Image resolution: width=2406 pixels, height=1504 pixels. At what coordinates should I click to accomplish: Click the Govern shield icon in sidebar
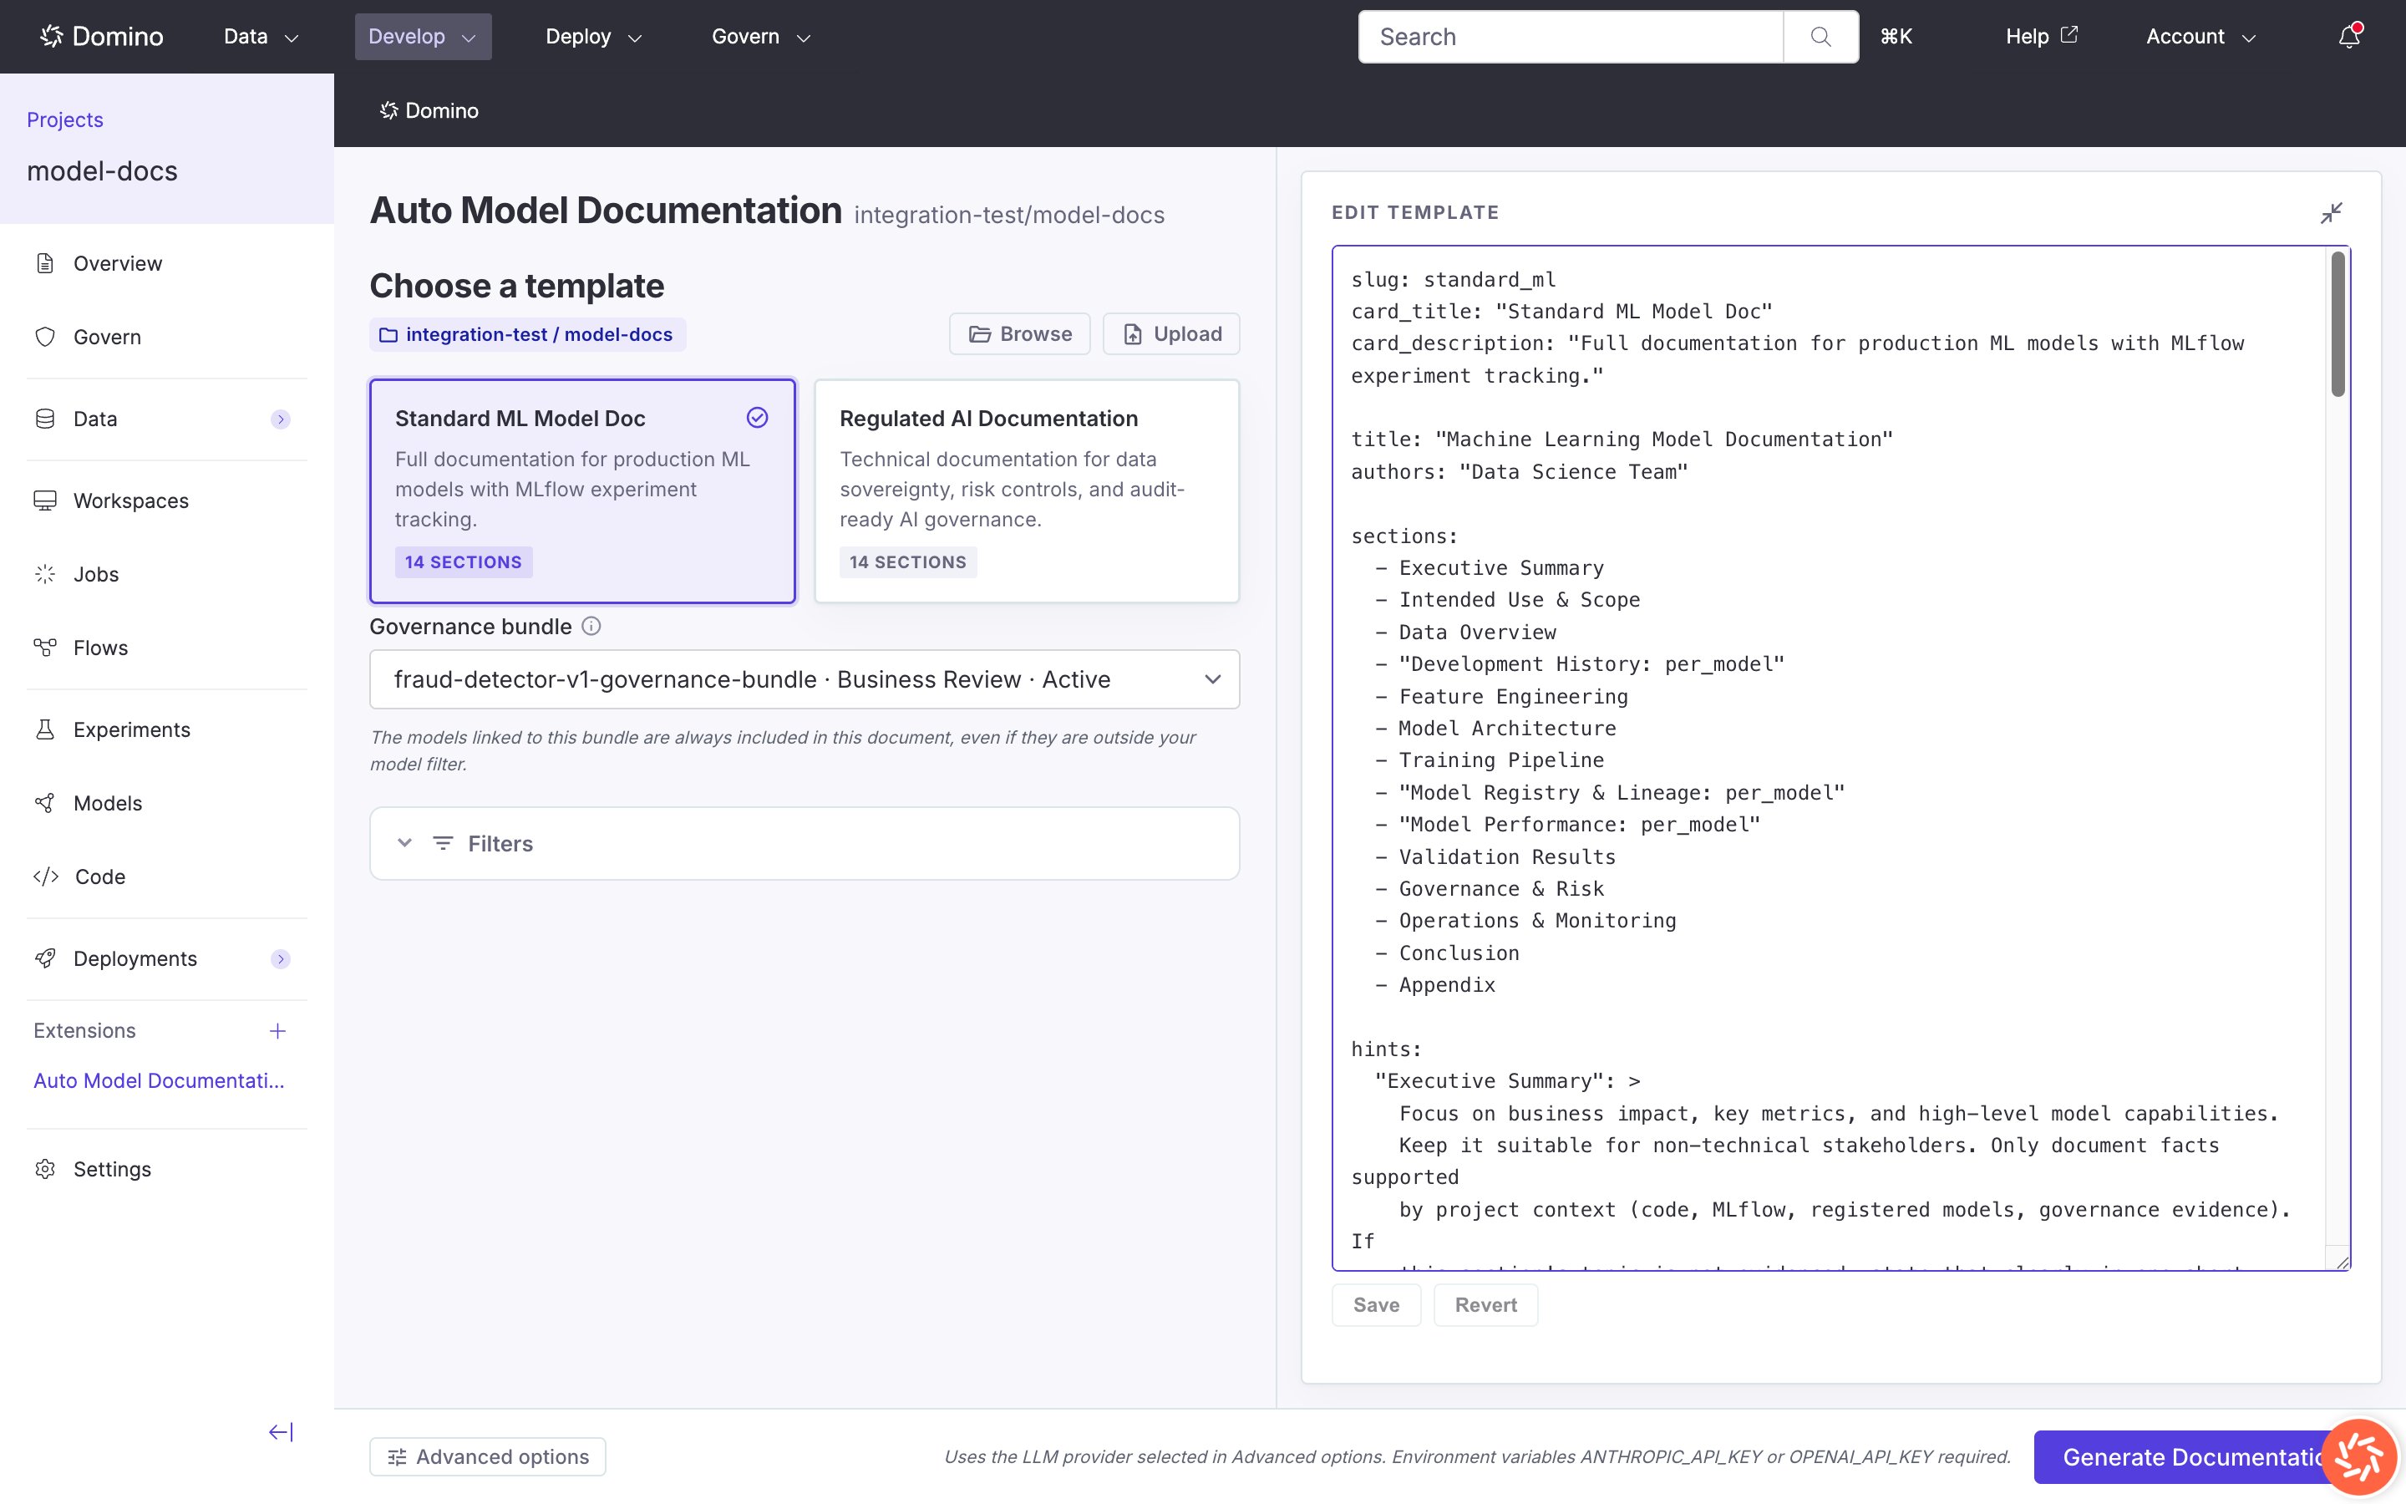(x=45, y=338)
